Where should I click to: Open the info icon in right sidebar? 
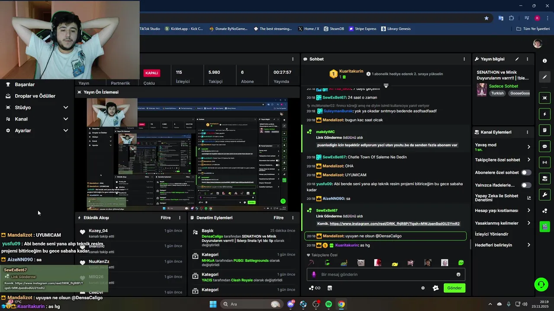click(x=544, y=61)
